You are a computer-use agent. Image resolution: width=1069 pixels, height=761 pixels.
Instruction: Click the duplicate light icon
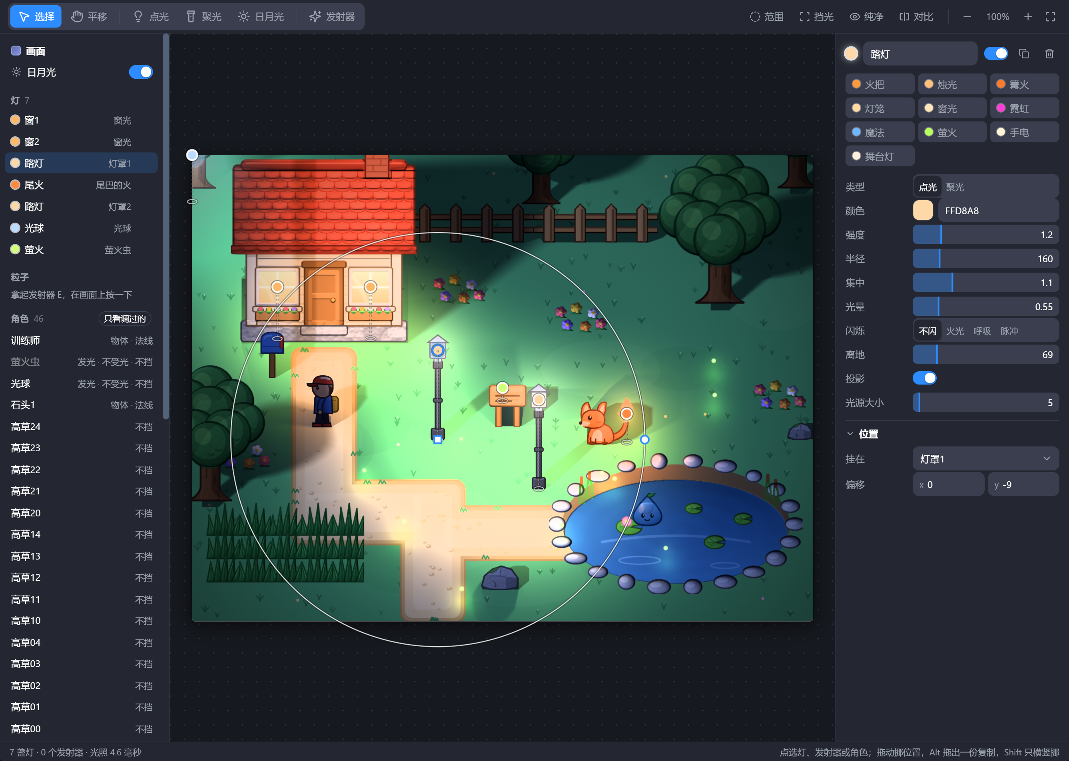(x=1023, y=54)
